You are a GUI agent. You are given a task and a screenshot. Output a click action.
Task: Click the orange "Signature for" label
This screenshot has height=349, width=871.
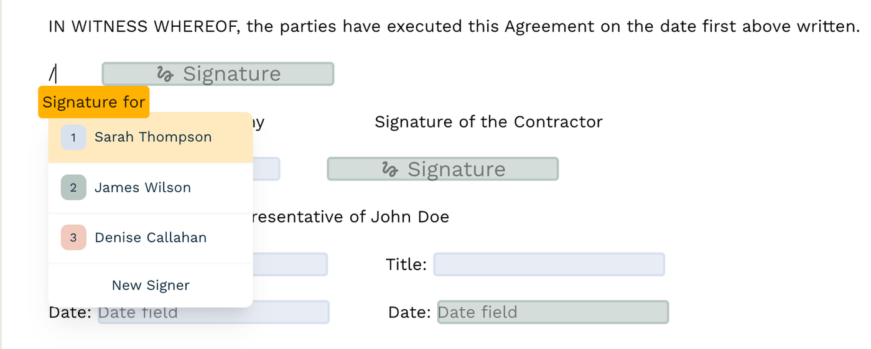tap(94, 103)
